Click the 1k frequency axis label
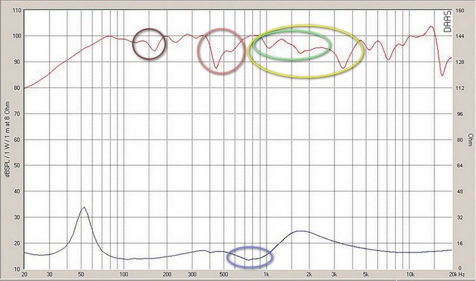 (267, 275)
